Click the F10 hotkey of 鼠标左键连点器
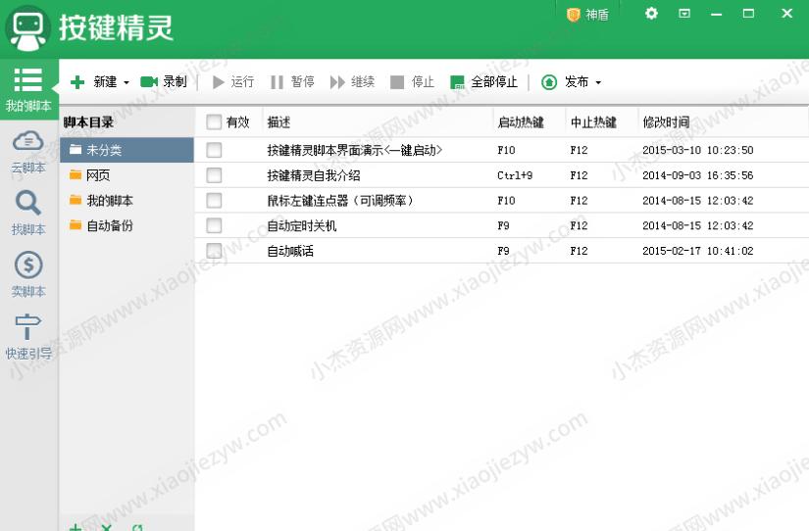This screenshot has width=809, height=531. [x=506, y=201]
